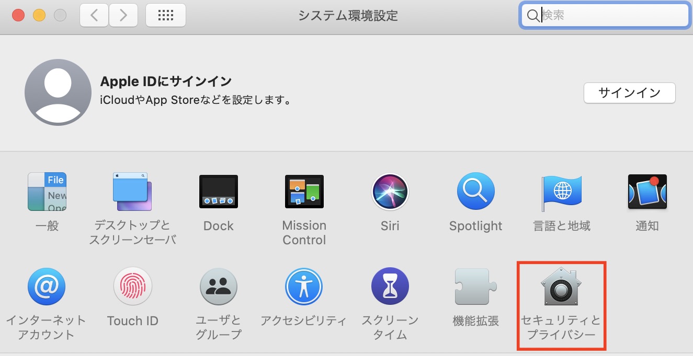
Task: Open スクリーンタイム (Screen Time) icon
Action: pyautogui.click(x=390, y=287)
